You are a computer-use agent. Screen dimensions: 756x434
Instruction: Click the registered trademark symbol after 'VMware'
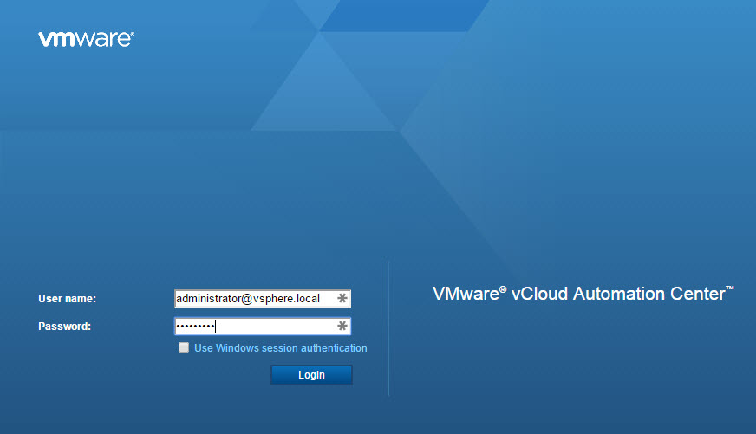[503, 288]
